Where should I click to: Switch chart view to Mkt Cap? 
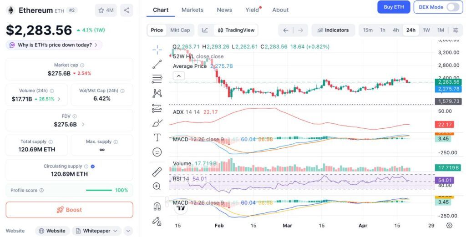click(x=180, y=30)
